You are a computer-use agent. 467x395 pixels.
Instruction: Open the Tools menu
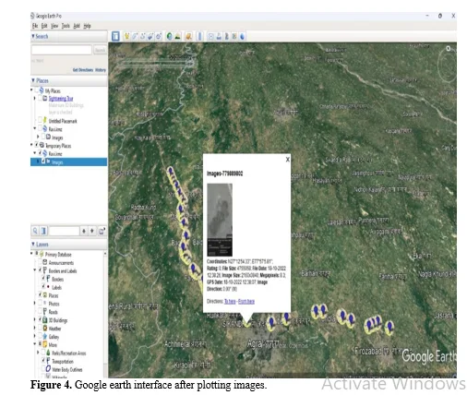(66, 26)
